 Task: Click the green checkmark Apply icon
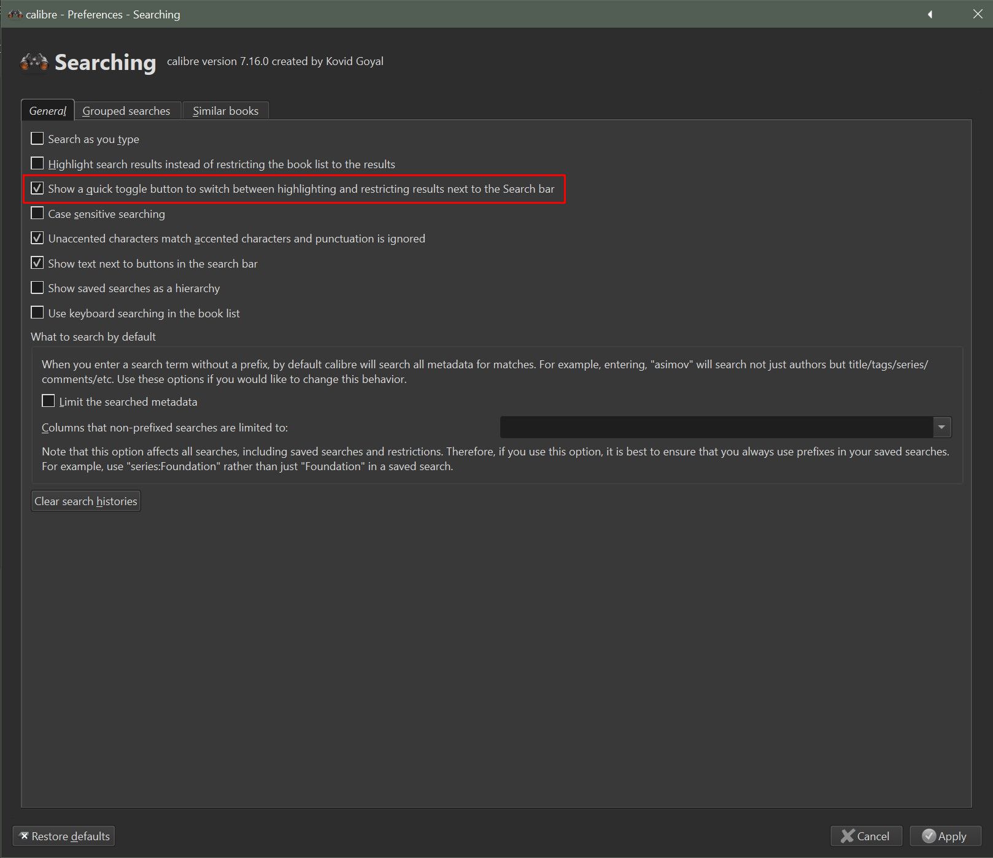tap(929, 836)
